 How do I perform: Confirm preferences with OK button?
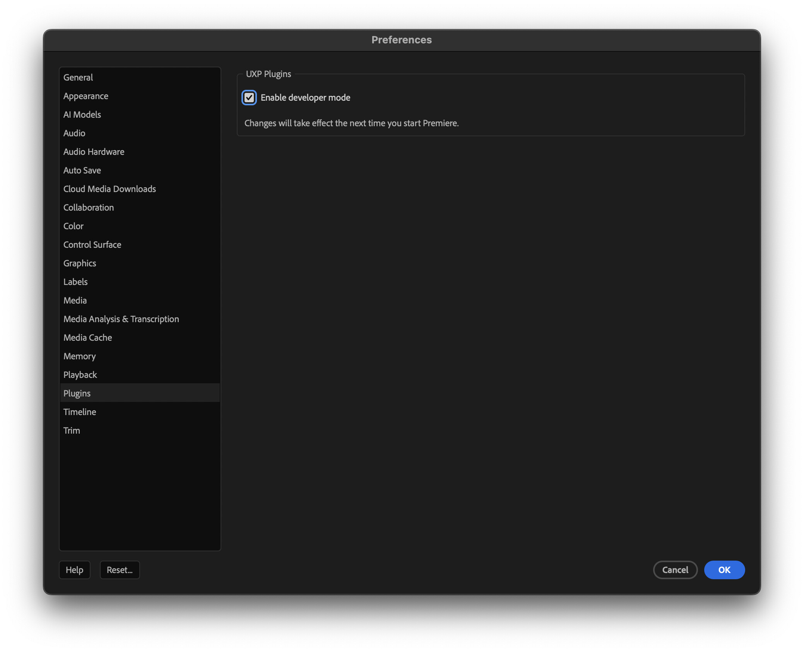click(x=724, y=570)
